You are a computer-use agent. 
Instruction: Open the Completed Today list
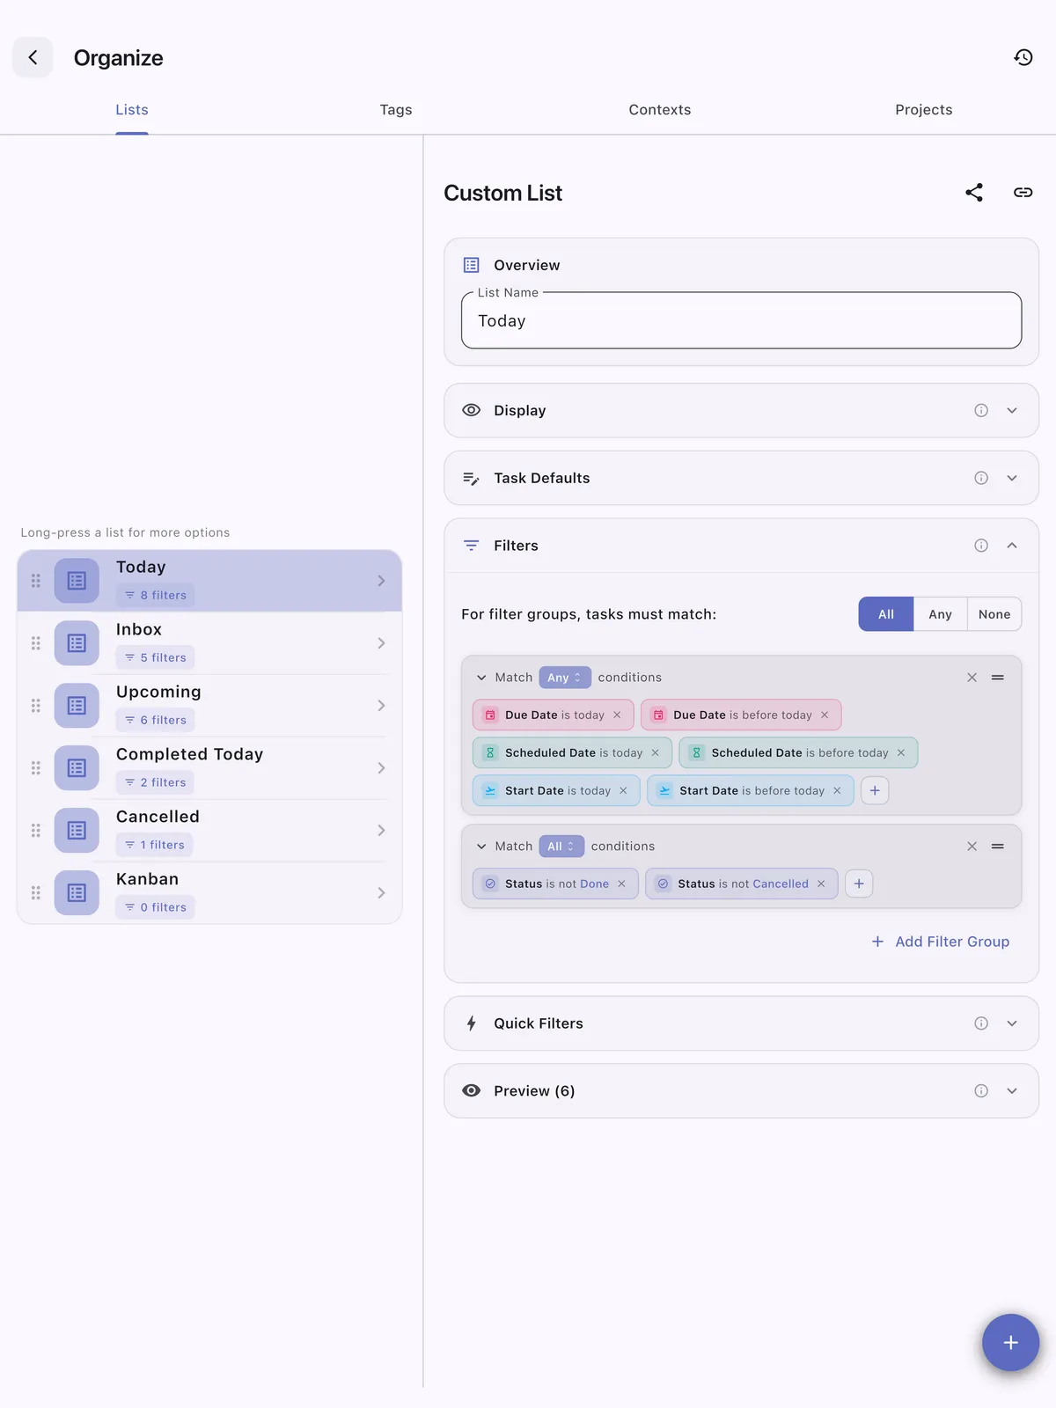pos(209,768)
